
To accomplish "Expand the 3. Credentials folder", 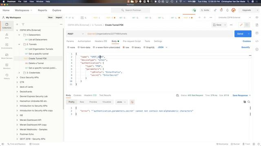I will click(x=19, y=73).
